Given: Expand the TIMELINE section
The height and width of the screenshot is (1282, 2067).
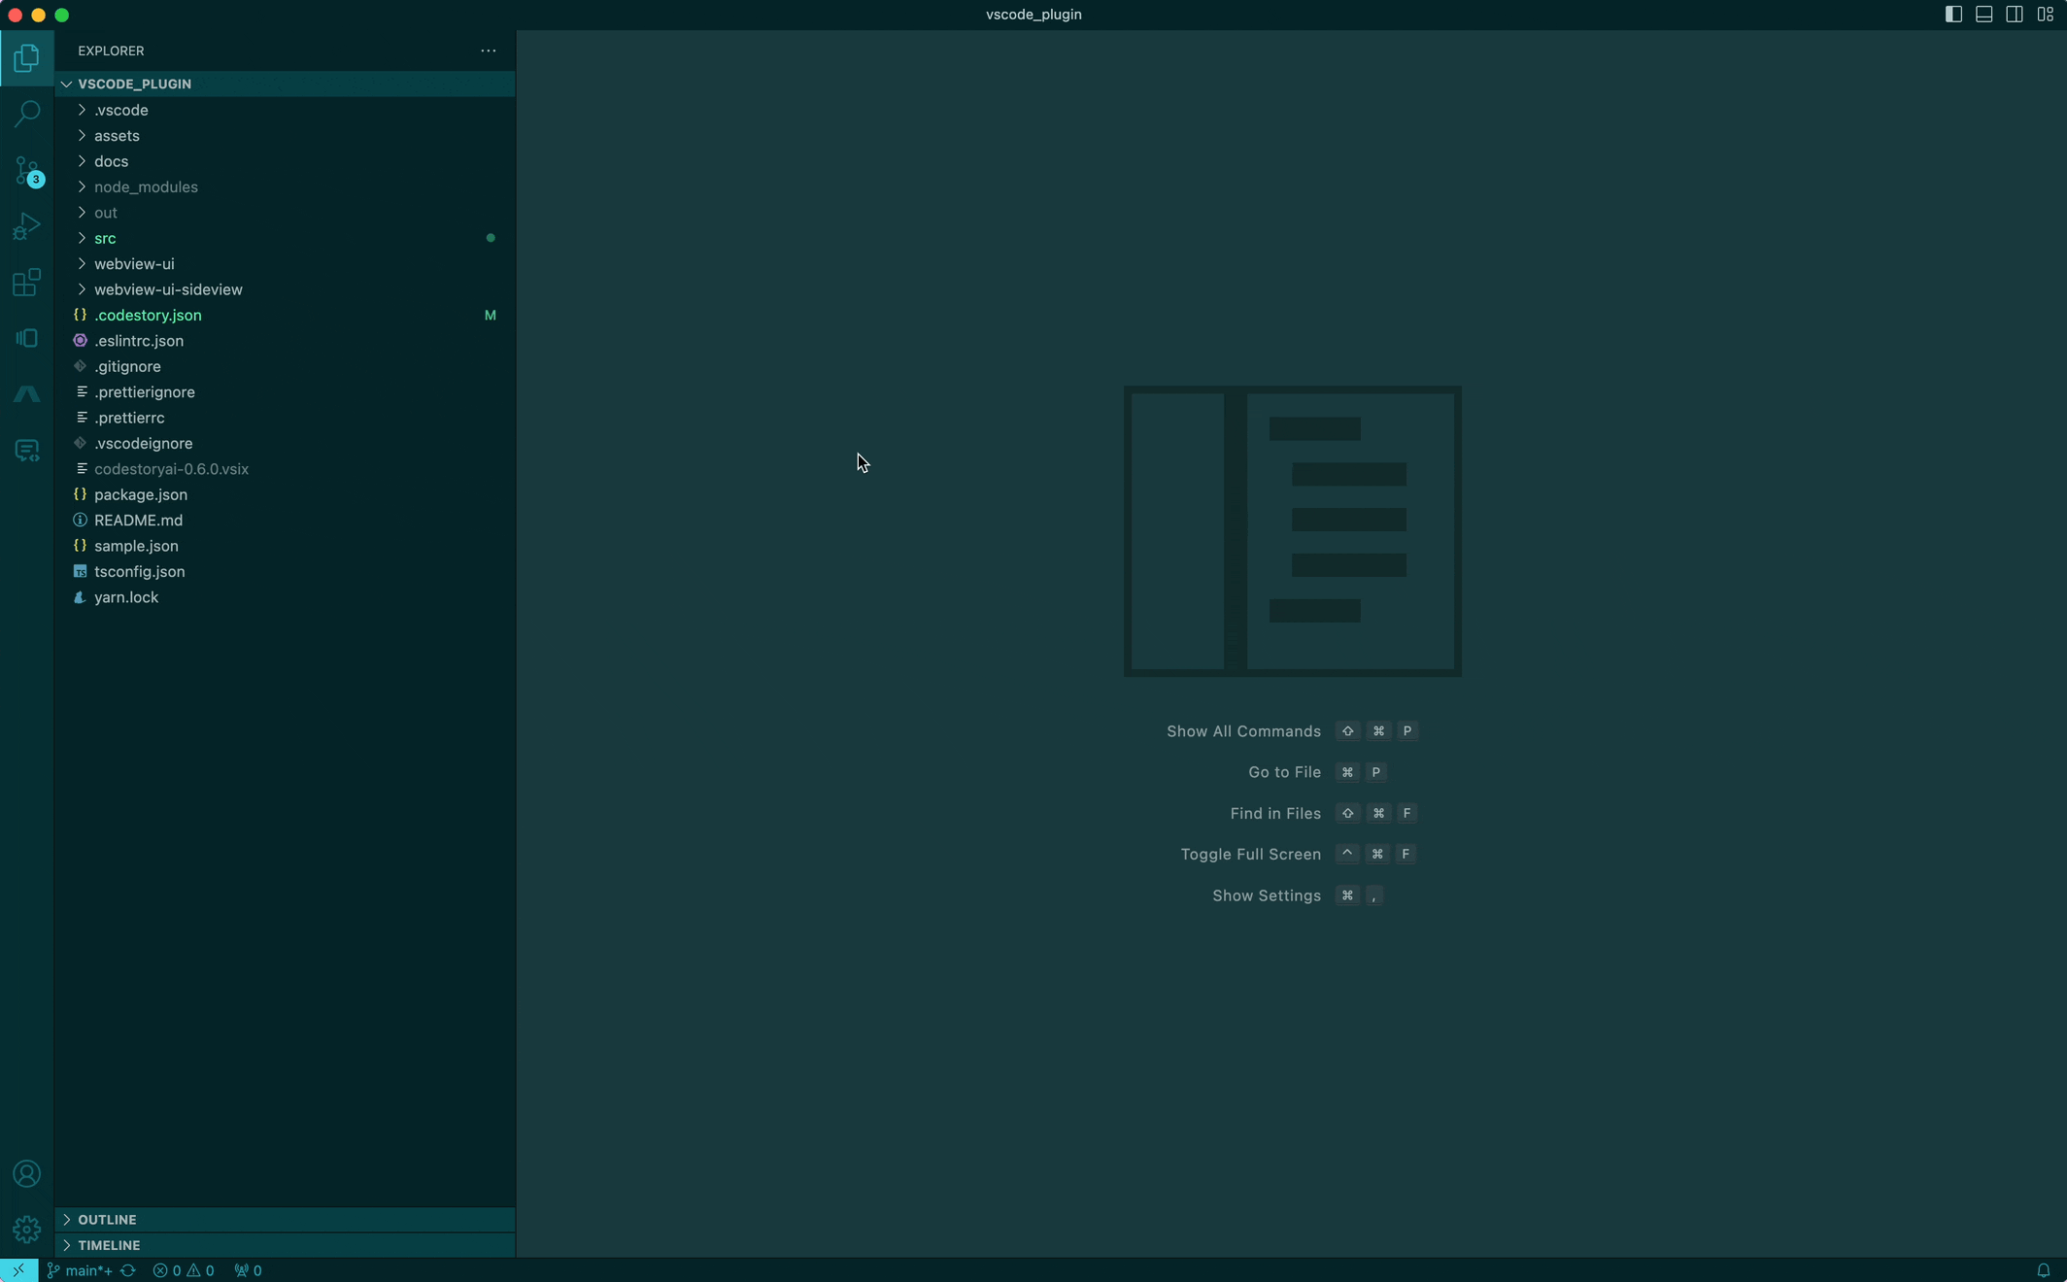Looking at the screenshot, I should click(x=109, y=1245).
